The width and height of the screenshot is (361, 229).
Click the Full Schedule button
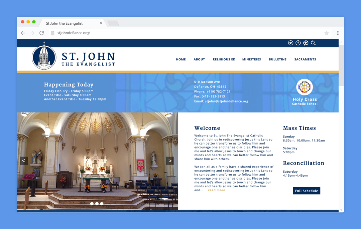[x=306, y=191]
